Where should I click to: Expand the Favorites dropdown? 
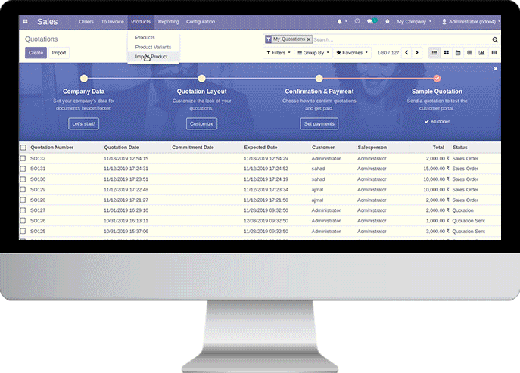tap(352, 53)
